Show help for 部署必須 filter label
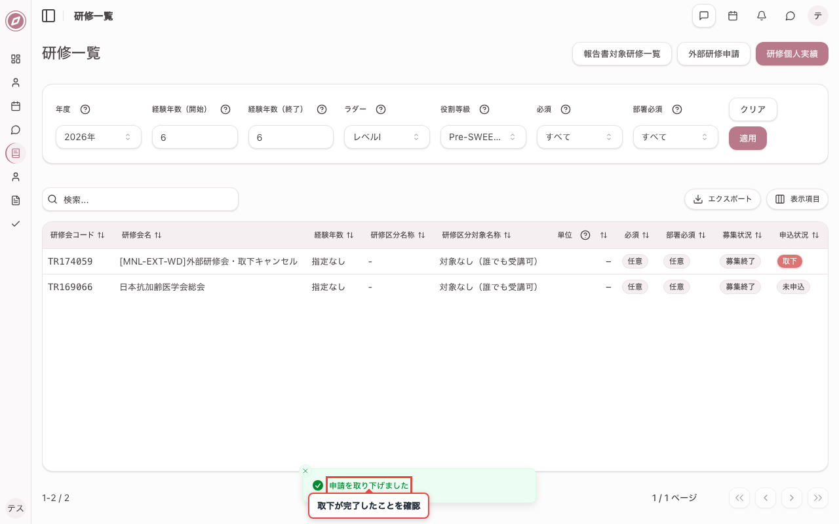The height and width of the screenshot is (524, 839). click(677, 109)
